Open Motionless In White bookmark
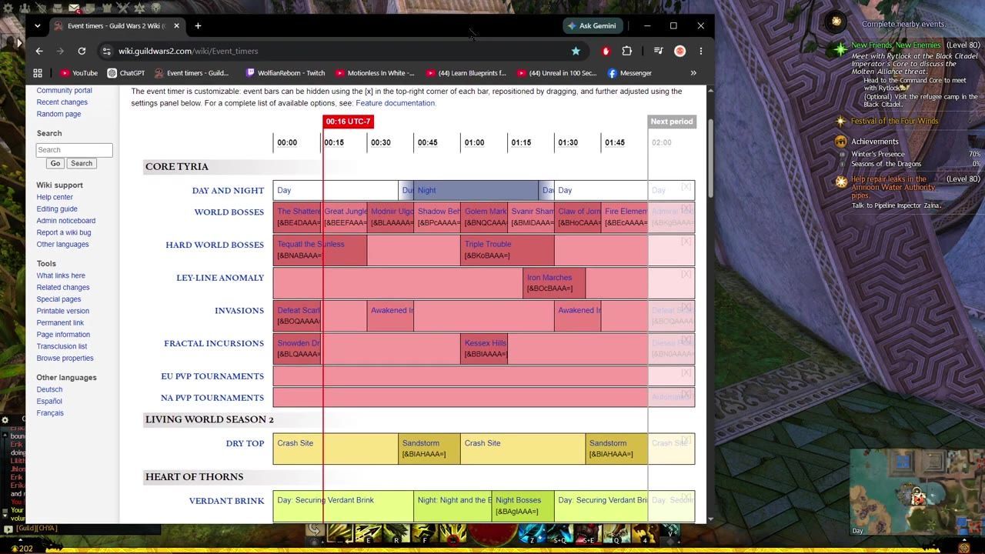 (375, 73)
